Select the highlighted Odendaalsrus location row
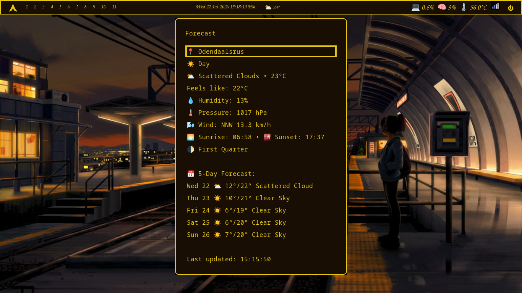Image resolution: width=522 pixels, height=293 pixels. (261, 51)
